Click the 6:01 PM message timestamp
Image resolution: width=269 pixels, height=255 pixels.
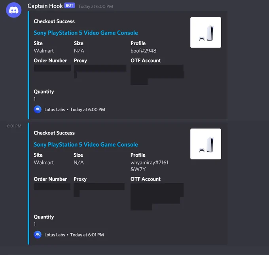[14, 126]
